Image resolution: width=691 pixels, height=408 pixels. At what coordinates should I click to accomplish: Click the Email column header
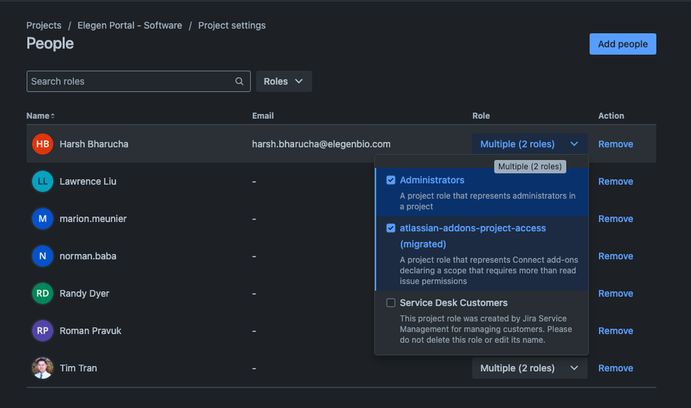(x=263, y=116)
